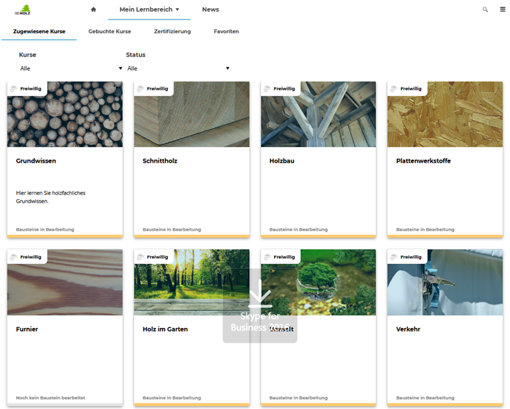Click 'Bausteine in Bearbeitung' on Holz im Garten card
This screenshot has height=409, width=510.
click(172, 398)
